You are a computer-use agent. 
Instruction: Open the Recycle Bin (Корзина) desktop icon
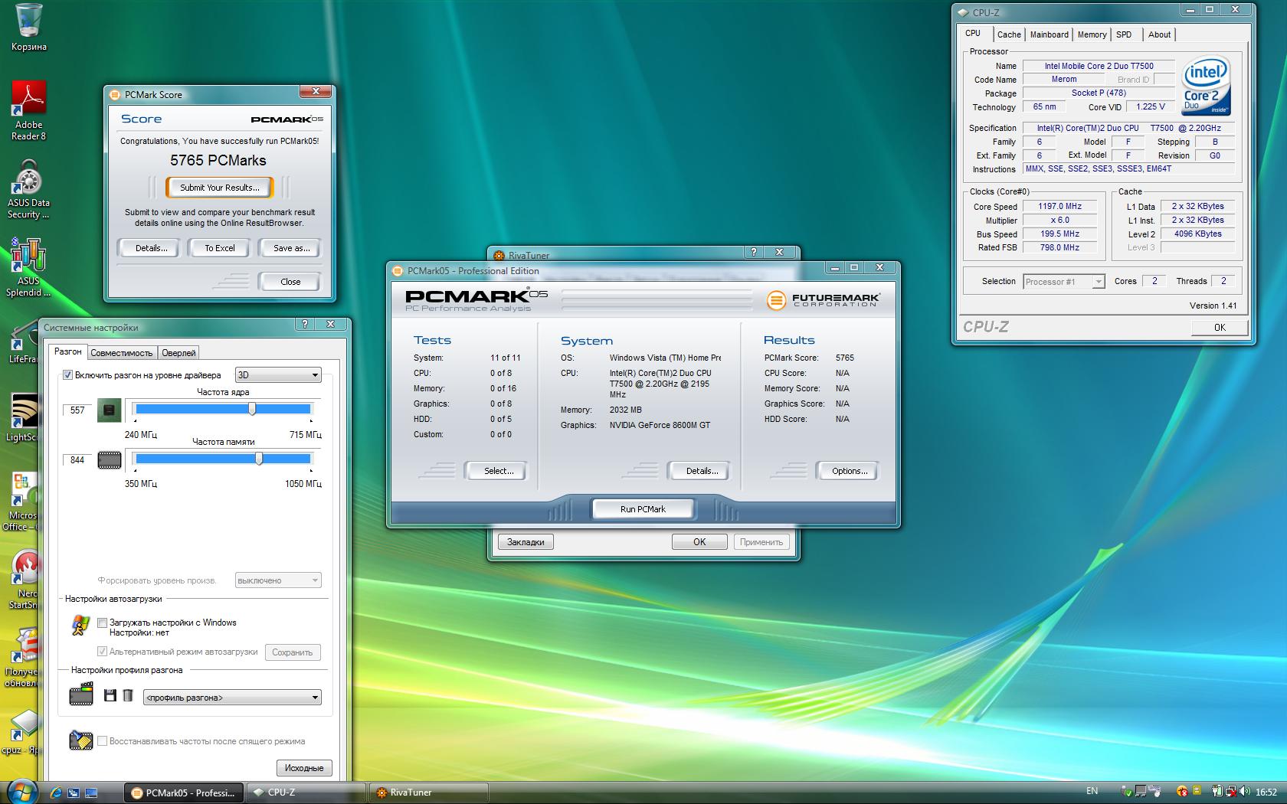tap(28, 27)
